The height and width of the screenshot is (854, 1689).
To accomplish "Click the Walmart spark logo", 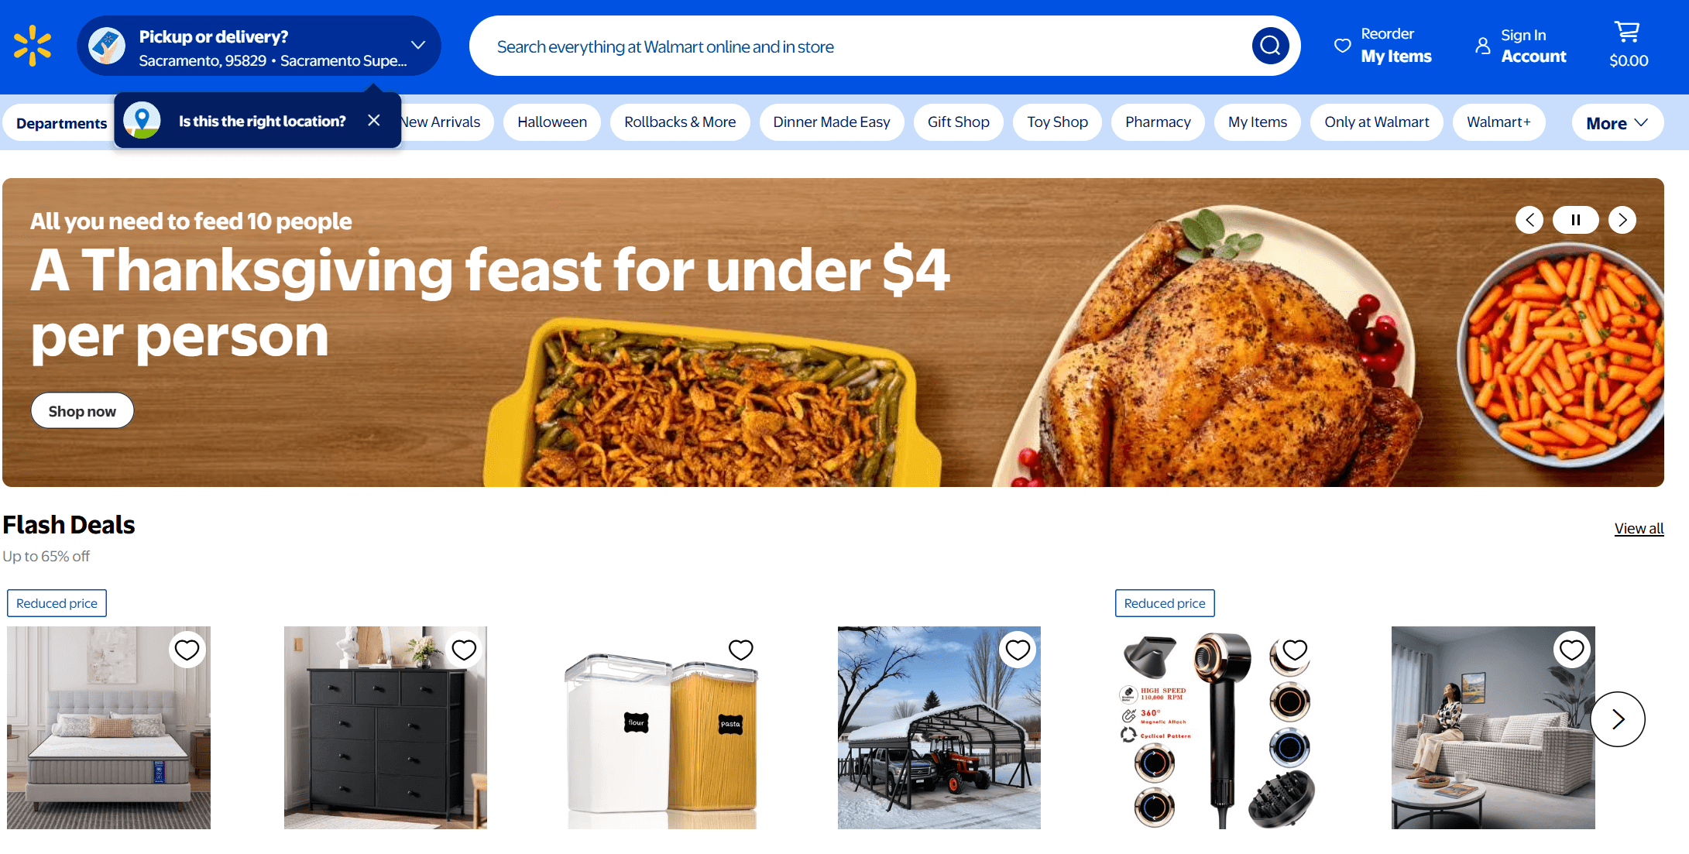I will [x=33, y=46].
